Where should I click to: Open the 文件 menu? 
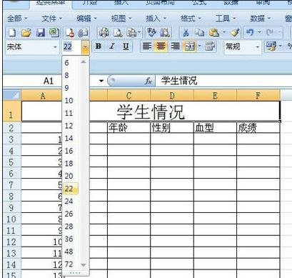click(x=51, y=19)
